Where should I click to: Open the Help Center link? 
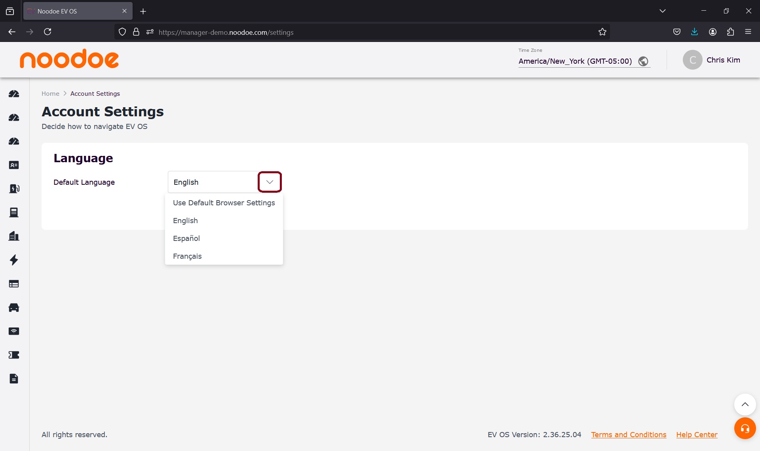697,435
